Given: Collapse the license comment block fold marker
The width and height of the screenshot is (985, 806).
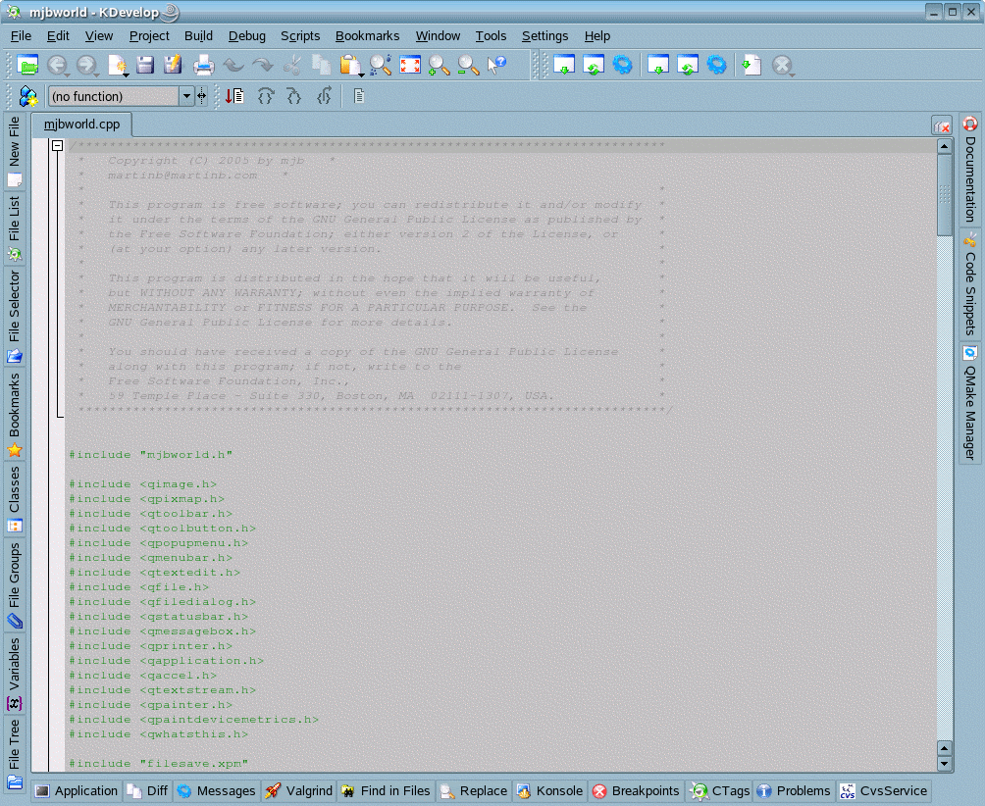Looking at the screenshot, I should [58, 146].
